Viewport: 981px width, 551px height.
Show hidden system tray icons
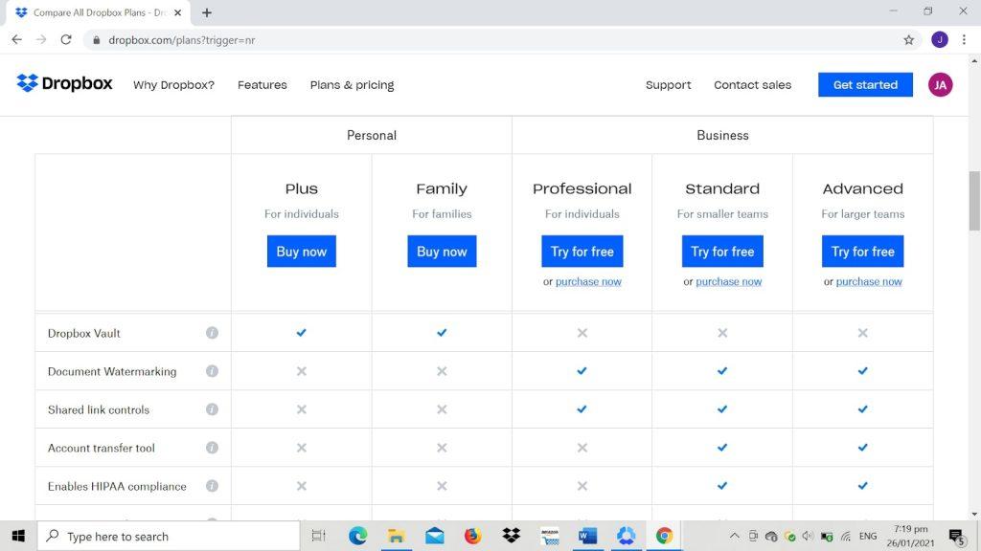[735, 536]
